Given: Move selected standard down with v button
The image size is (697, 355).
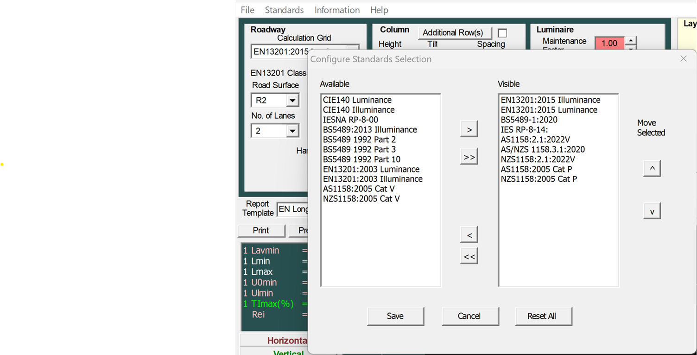Looking at the screenshot, I should [x=652, y=211].
